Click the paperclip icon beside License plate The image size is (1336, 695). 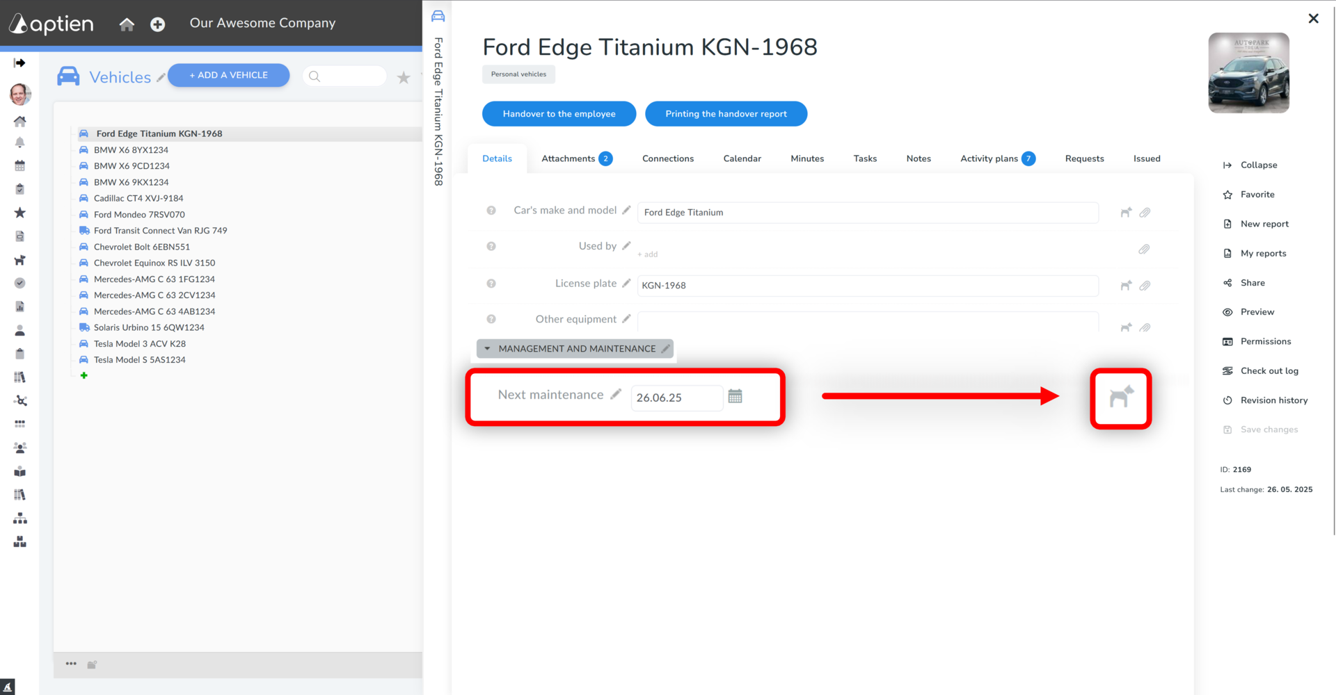tap(1145, 286)
